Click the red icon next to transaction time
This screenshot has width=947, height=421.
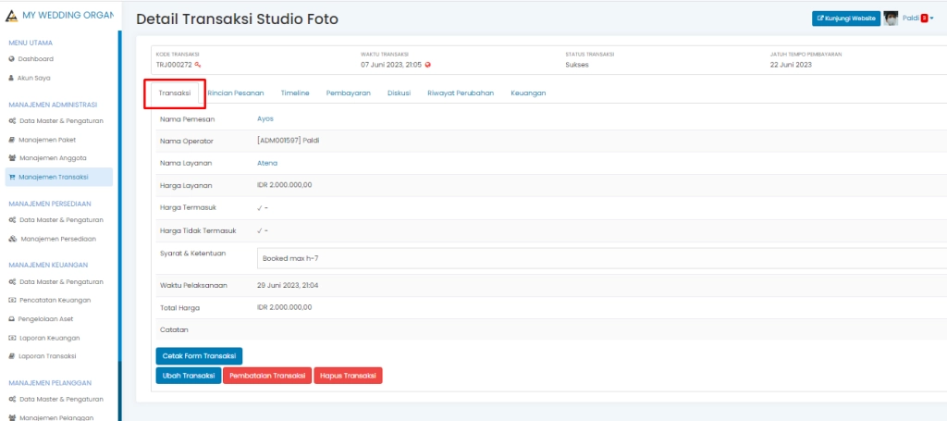coord(427,65)
